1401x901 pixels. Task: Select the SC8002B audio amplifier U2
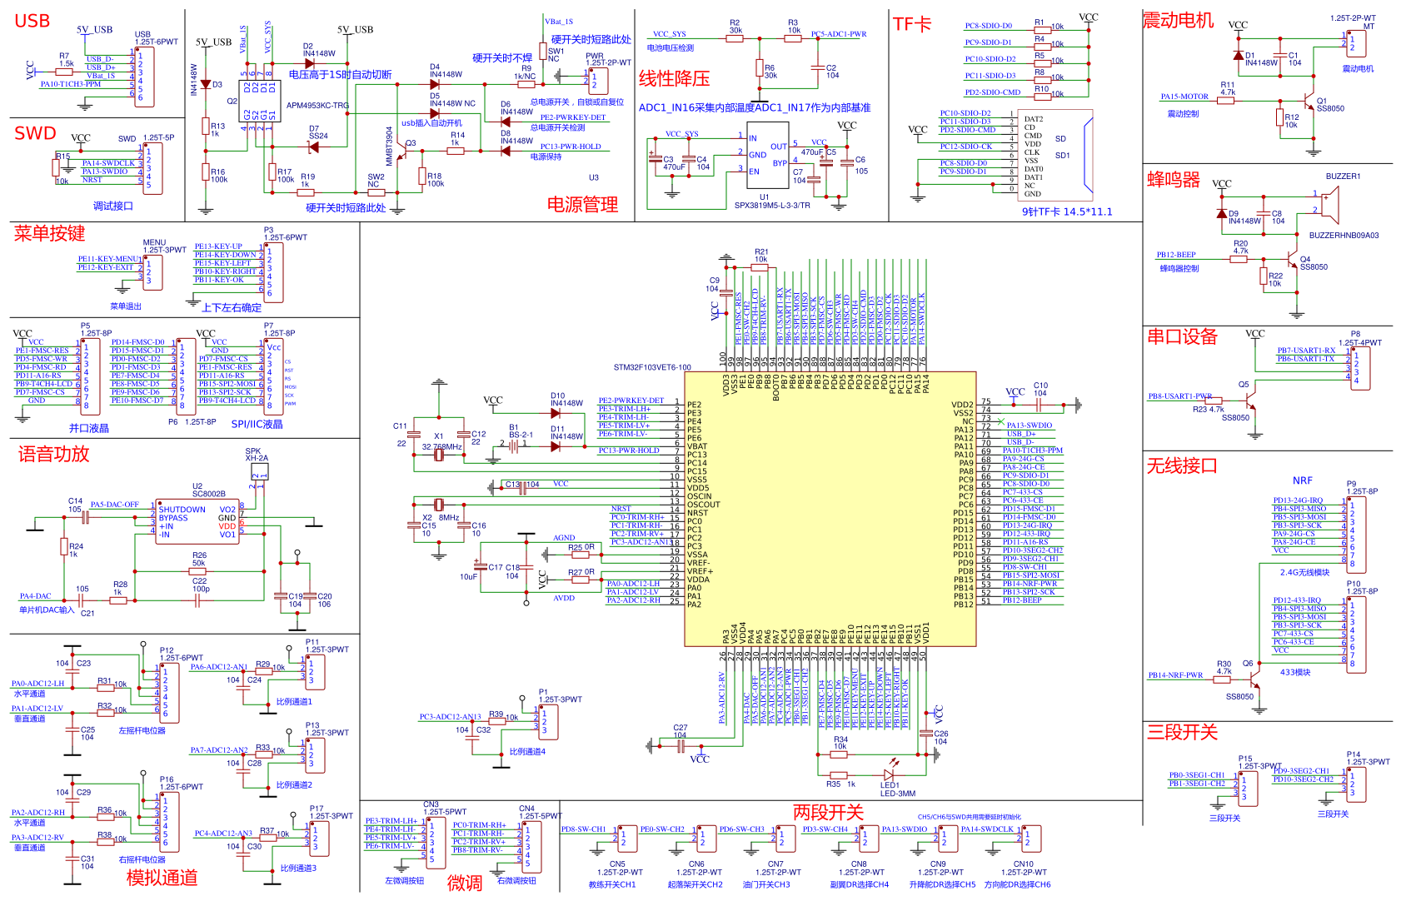[198, 521]
